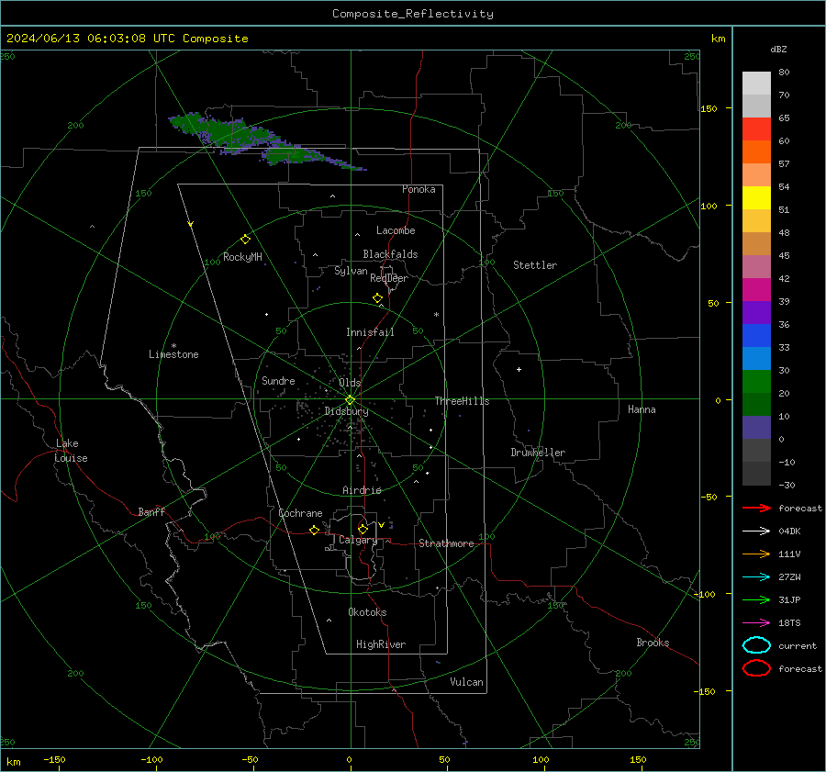Click the Lake Louise label
The height and width of the screenshot is (772, 826).
[x=71, y=451]
